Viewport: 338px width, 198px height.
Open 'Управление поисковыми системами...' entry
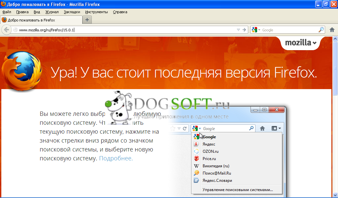click(237, 190)
